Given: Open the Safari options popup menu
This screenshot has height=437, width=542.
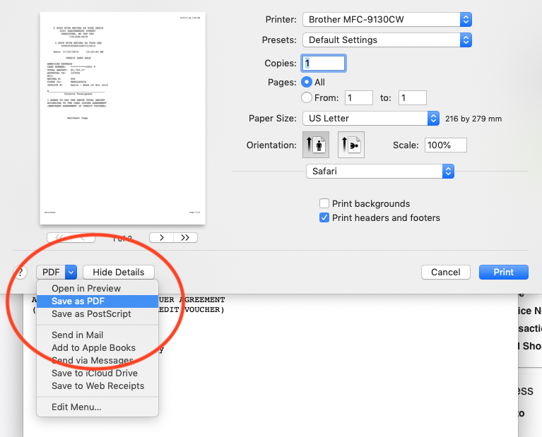Looking at the screenshot, I should click(x=379, y=171).
